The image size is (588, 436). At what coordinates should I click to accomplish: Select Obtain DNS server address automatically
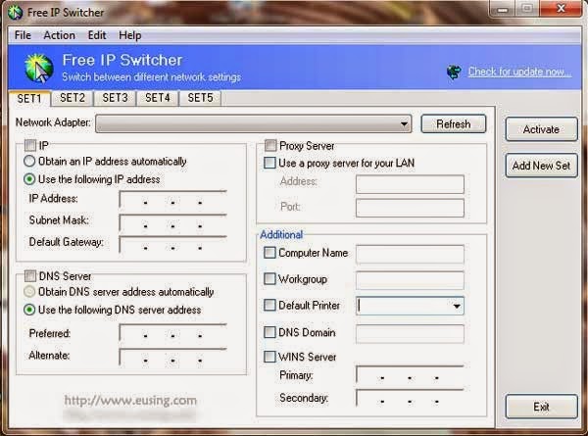tap(29, 292)
